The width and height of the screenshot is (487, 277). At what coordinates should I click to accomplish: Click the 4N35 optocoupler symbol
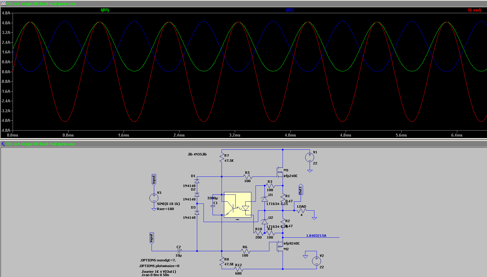(x=237, y=205)
